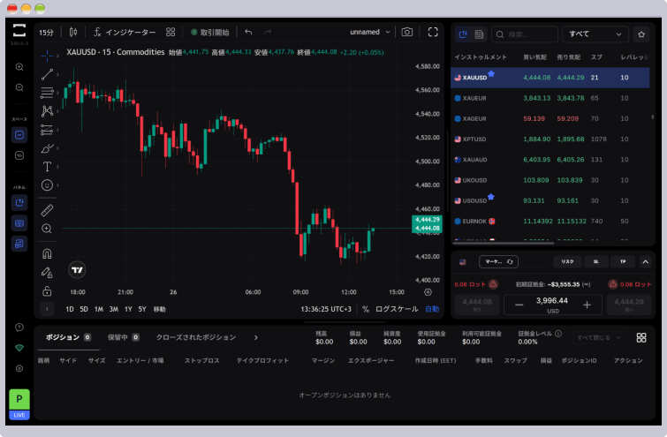
Task: Enable the SL stop loss option
Action: click(595, 261)
